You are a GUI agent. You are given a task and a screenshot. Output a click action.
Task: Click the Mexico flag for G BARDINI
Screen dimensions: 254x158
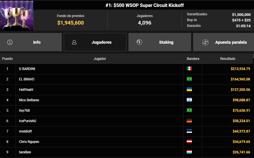coord(189,69)
